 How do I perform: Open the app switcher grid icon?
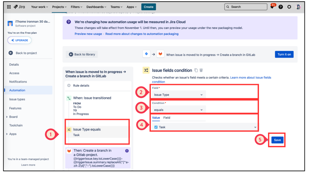(9, 7)
